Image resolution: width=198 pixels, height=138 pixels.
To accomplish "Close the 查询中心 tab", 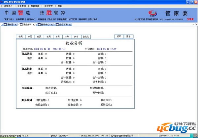I will coord(52,25).
